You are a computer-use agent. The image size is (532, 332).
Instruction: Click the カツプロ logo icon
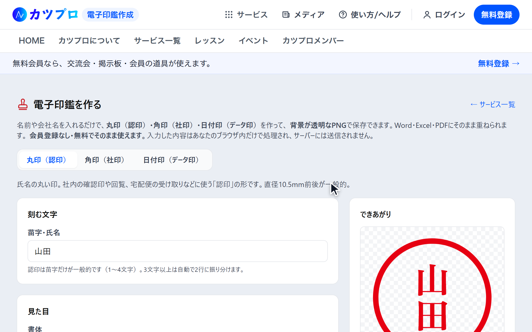[20, 15]
